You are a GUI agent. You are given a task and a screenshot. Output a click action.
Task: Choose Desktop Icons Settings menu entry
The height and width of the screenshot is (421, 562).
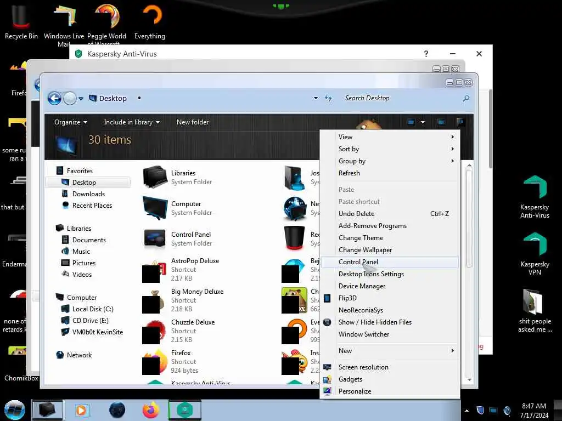(x=390, y=274)
